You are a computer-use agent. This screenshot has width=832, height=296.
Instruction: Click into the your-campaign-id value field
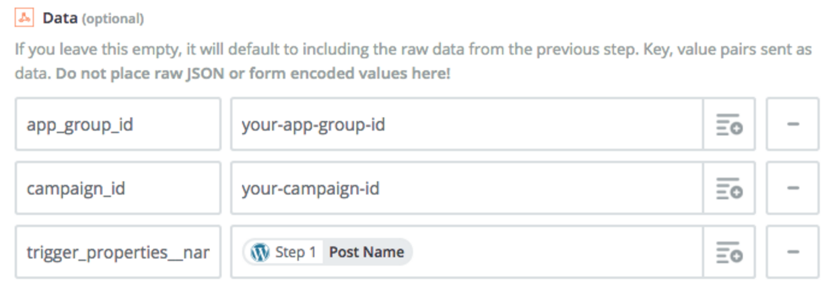pos(467,188)
